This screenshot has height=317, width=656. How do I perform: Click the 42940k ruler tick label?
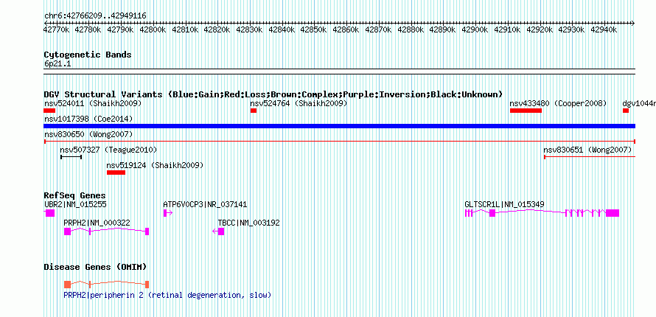(604, 29)
